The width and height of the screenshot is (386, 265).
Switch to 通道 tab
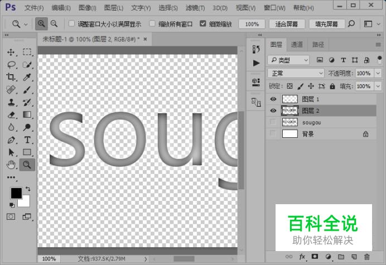coord(297,44)
